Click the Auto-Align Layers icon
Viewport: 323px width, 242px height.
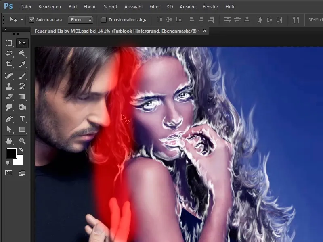pos(296,20)
